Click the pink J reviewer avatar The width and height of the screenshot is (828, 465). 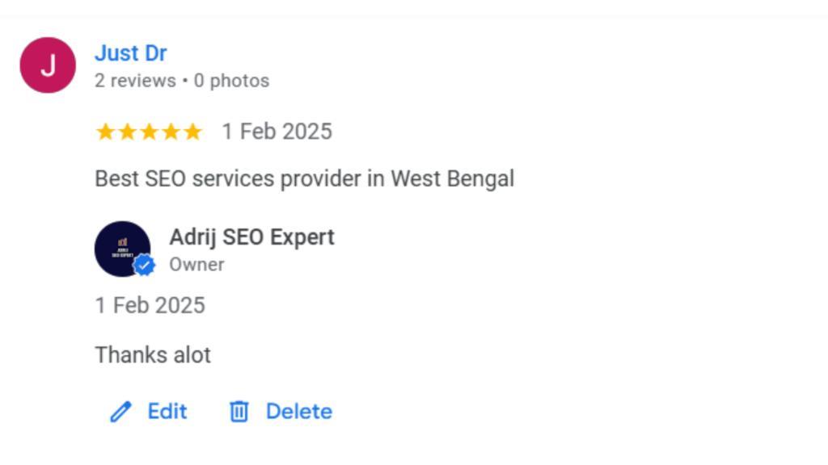(x=48, y=65)
